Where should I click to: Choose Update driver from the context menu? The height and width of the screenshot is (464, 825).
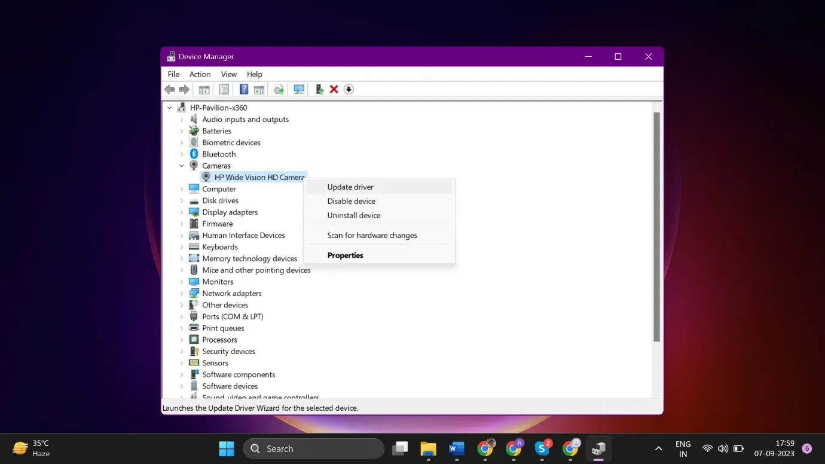[379, 187]
